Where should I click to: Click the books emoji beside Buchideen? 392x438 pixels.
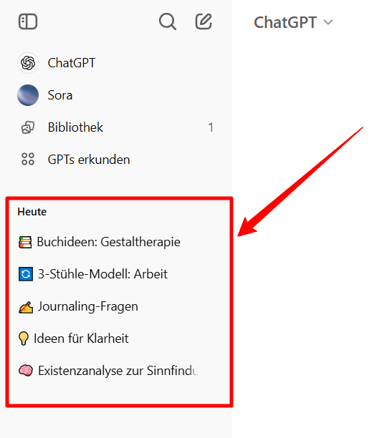pyautogui.click(x=25, y=242)
